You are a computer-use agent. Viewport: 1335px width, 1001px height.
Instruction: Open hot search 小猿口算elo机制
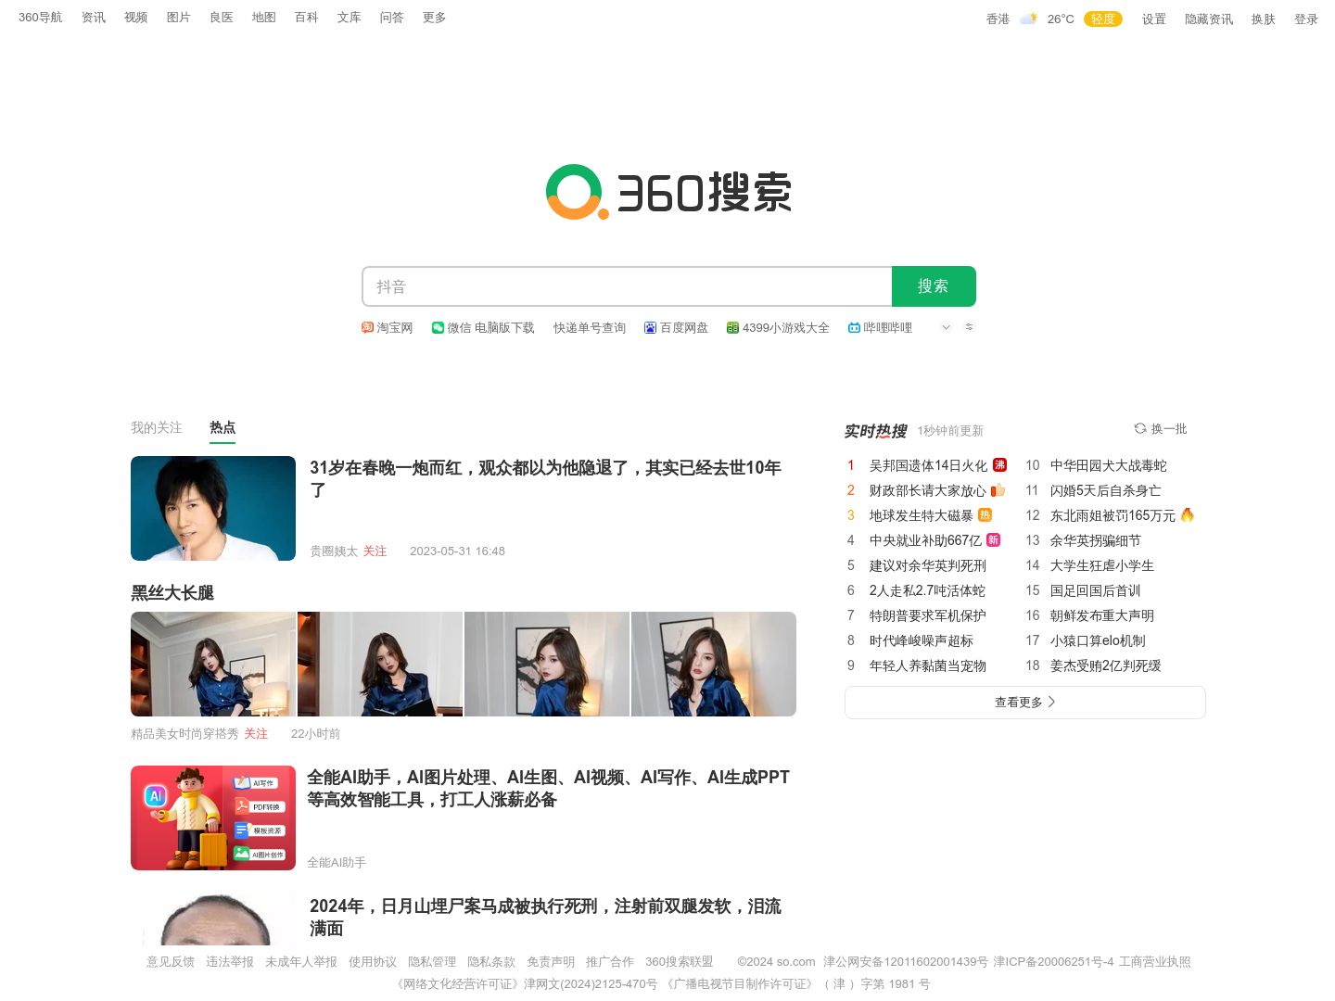1098,640
